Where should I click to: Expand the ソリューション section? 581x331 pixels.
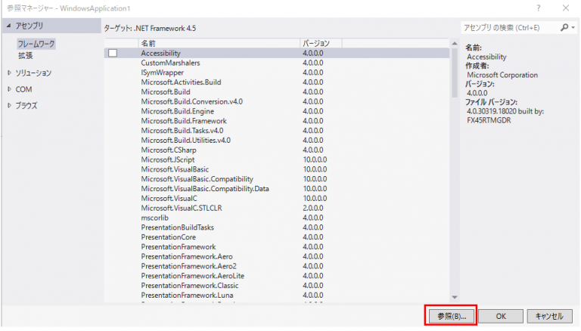[x=9, y=73]
